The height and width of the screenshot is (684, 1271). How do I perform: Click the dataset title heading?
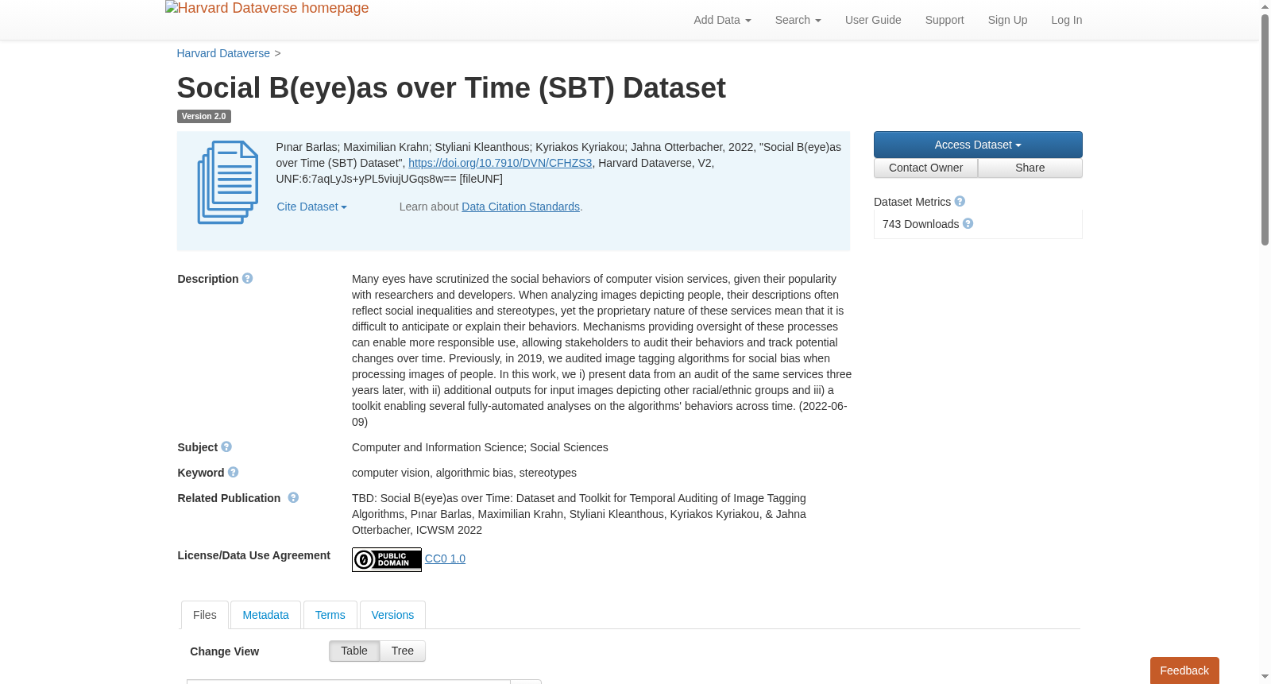click(451, 88)
